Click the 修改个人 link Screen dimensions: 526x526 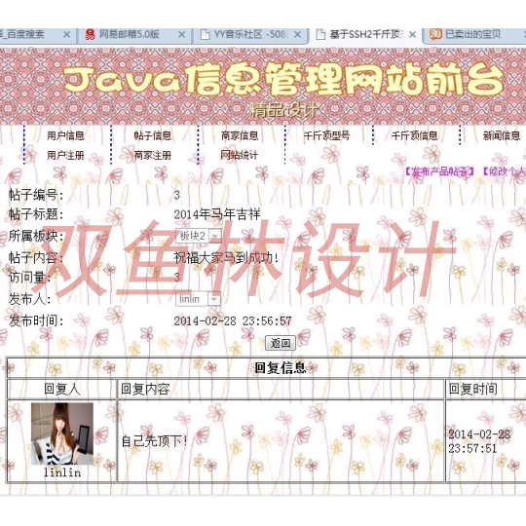(504, 171)
